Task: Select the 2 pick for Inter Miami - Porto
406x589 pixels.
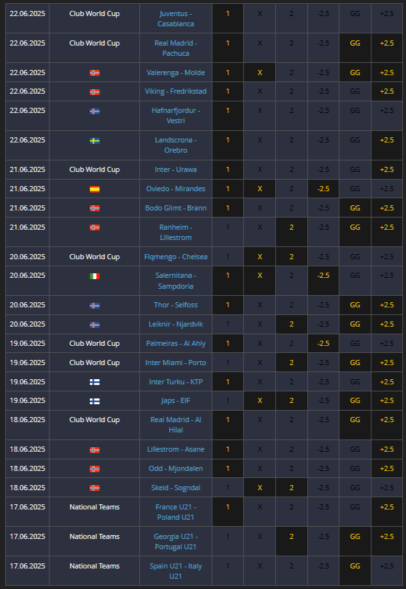Action: click(x=291, y=363)
